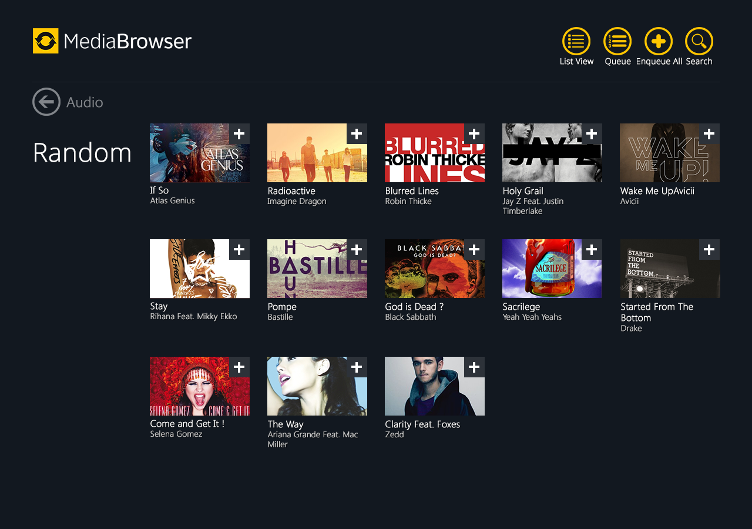Select 'Started From The Bottom' title text
Viewport: 752px width, 529px height.
(x=657, y=312)
